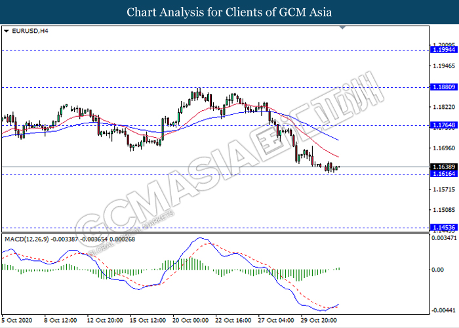Image resolution: width=459 pixels, height=328 pixels.
Task: Select the 1.18809 price level tag
Action: pos(443,87)
